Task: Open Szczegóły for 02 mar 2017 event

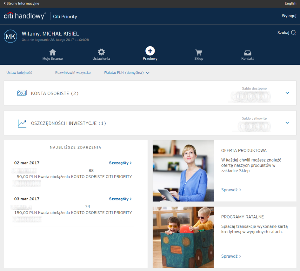Action: click(120, 163)
